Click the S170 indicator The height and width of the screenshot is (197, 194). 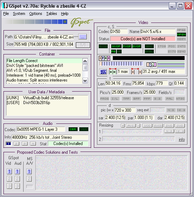pyautogui.click(x=171, y=51)
